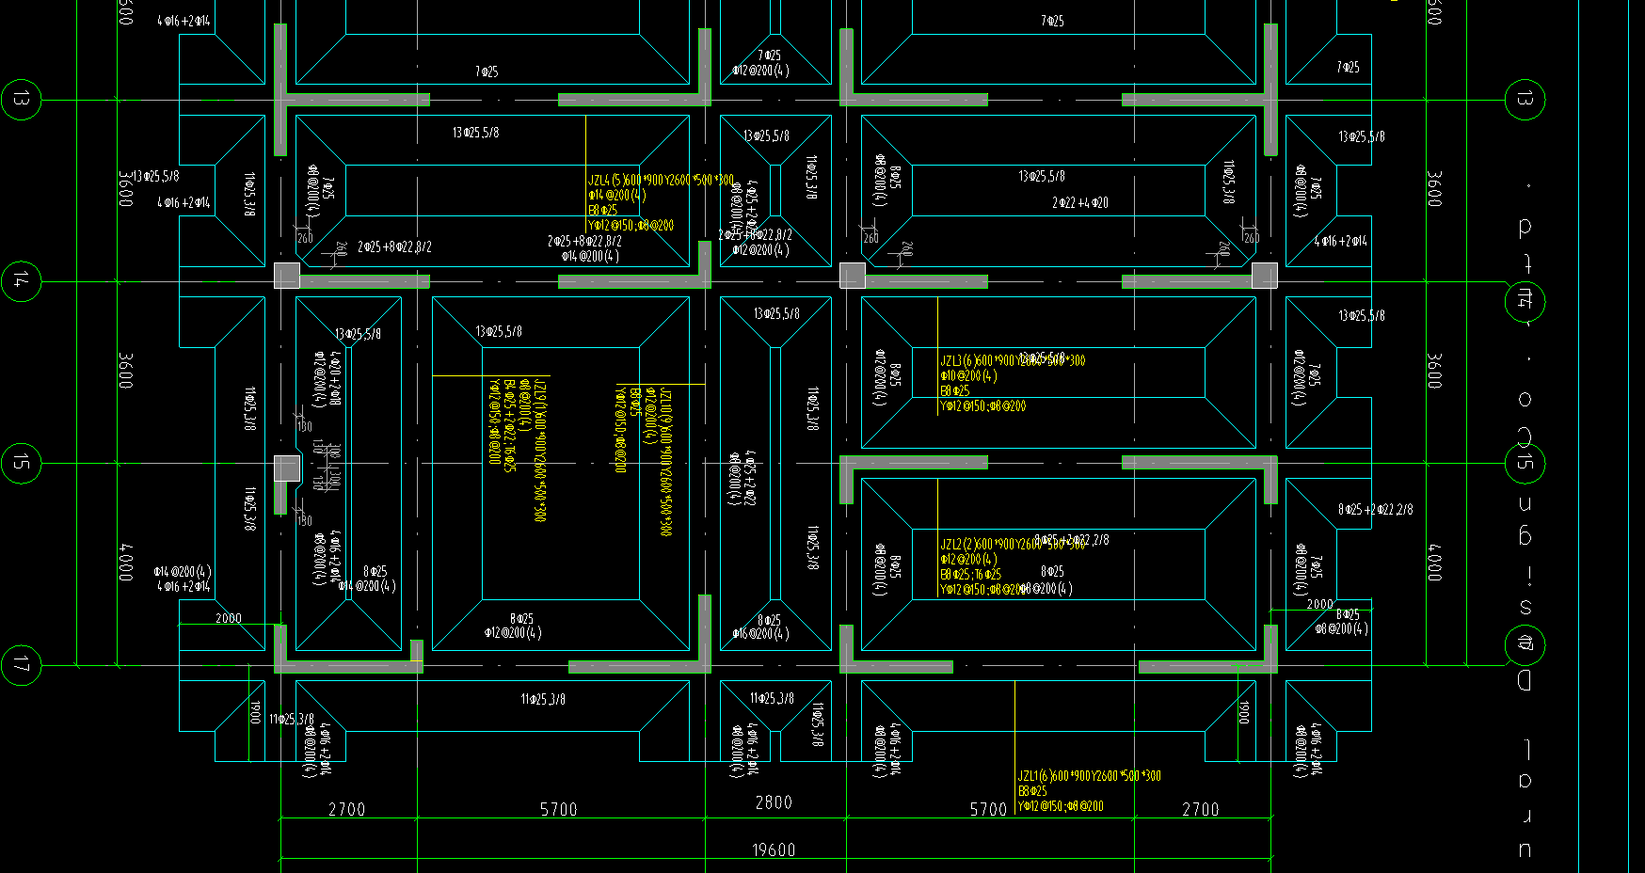Select the 7Φ25 text above Φ12@200(4)
This screenshot has height=873, width=1645.
coord(769,56)
